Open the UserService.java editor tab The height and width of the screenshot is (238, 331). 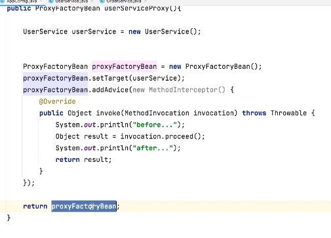pyautogui.click(x=71, y=1)
